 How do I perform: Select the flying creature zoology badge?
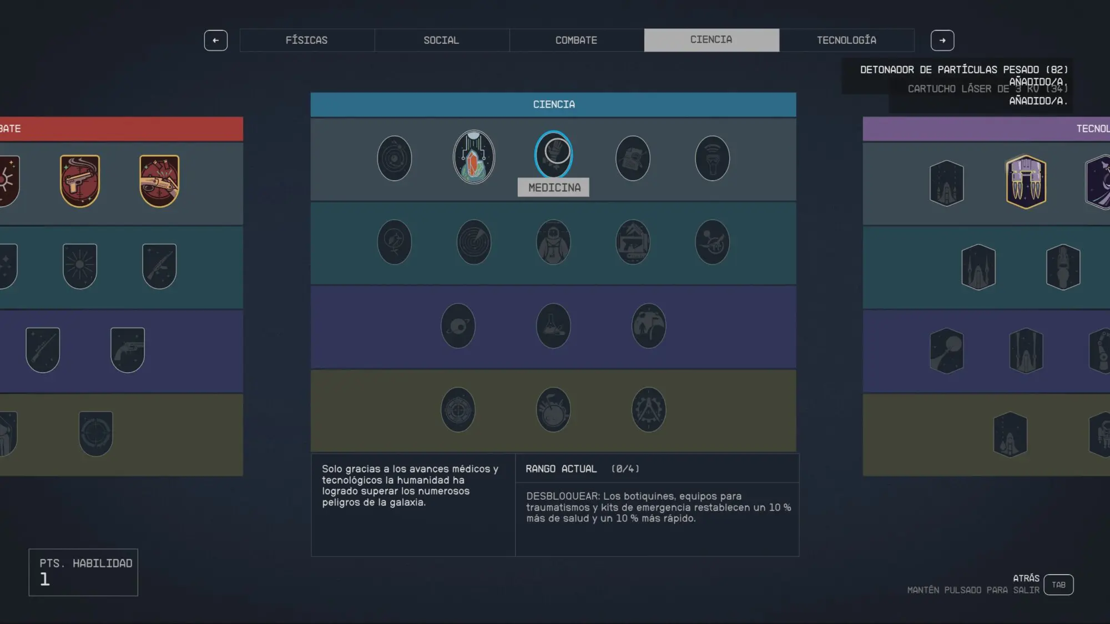pyautogui.click(x=712, y=242)
